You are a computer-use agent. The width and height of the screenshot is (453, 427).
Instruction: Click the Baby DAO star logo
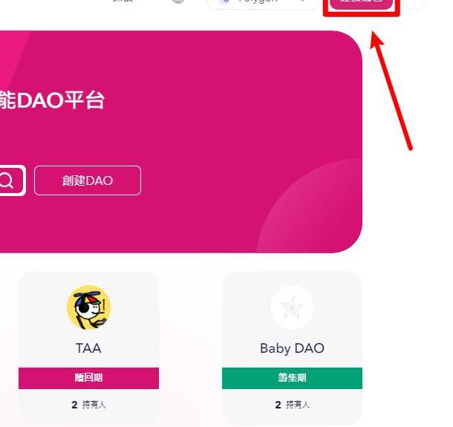292,307
